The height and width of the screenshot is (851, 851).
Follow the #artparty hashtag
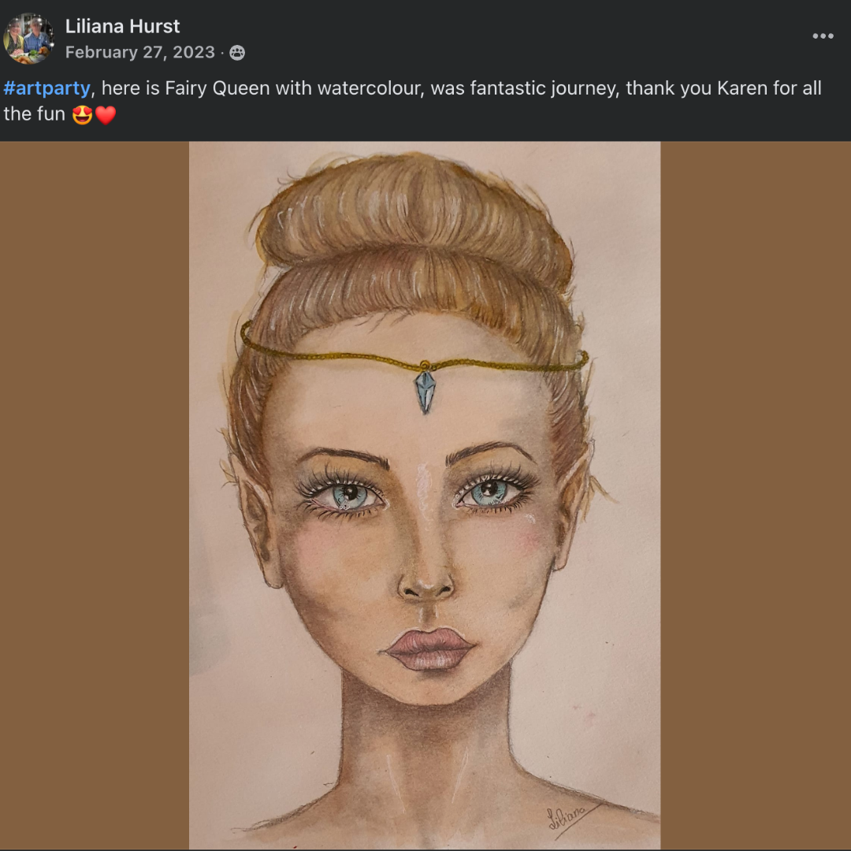(46, 88)
